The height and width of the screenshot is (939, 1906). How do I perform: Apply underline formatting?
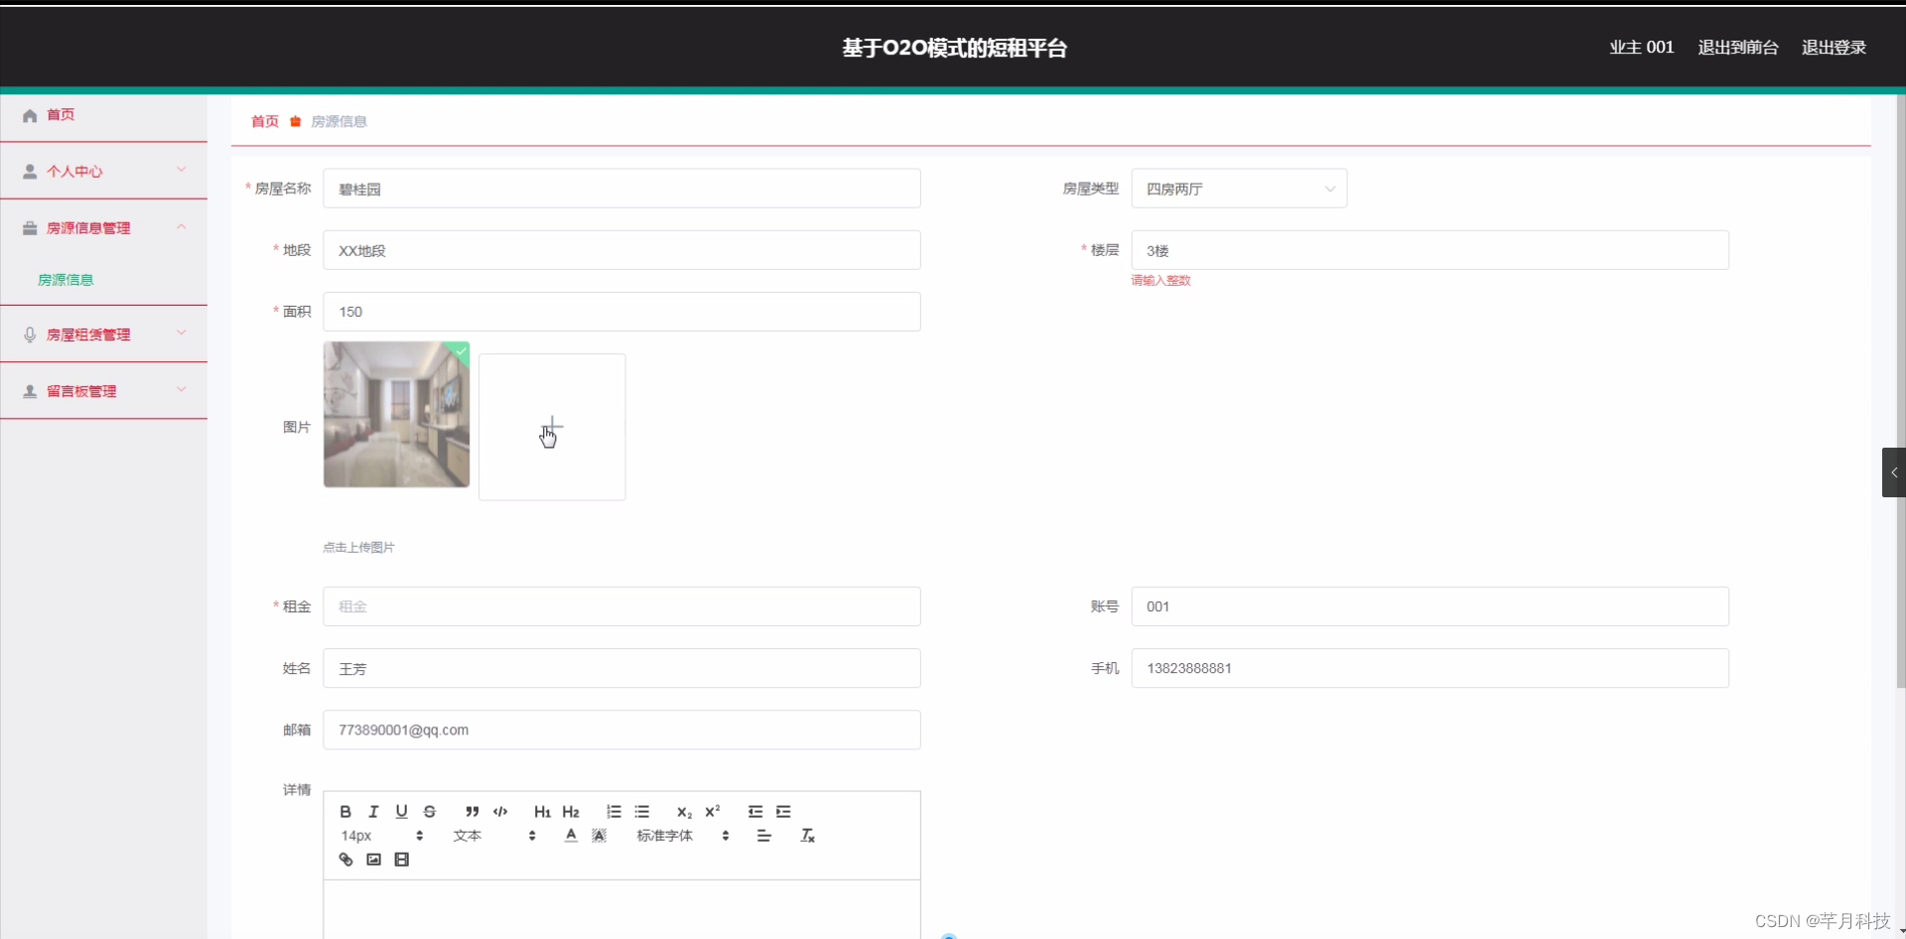[401, 811]
